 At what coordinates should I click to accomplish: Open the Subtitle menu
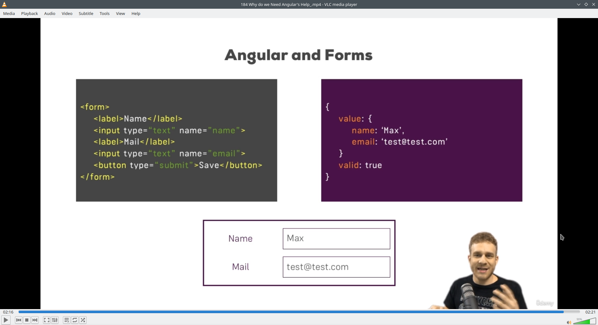(86, 13)
